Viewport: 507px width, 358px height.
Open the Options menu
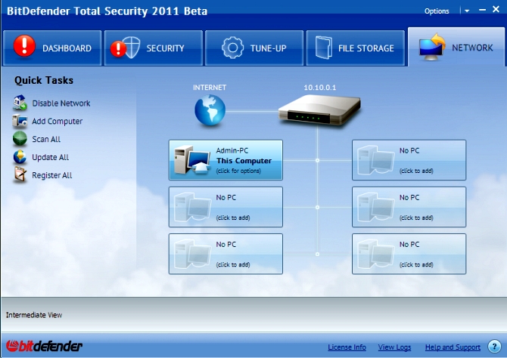pyautogui.click(x=437, y=11)
